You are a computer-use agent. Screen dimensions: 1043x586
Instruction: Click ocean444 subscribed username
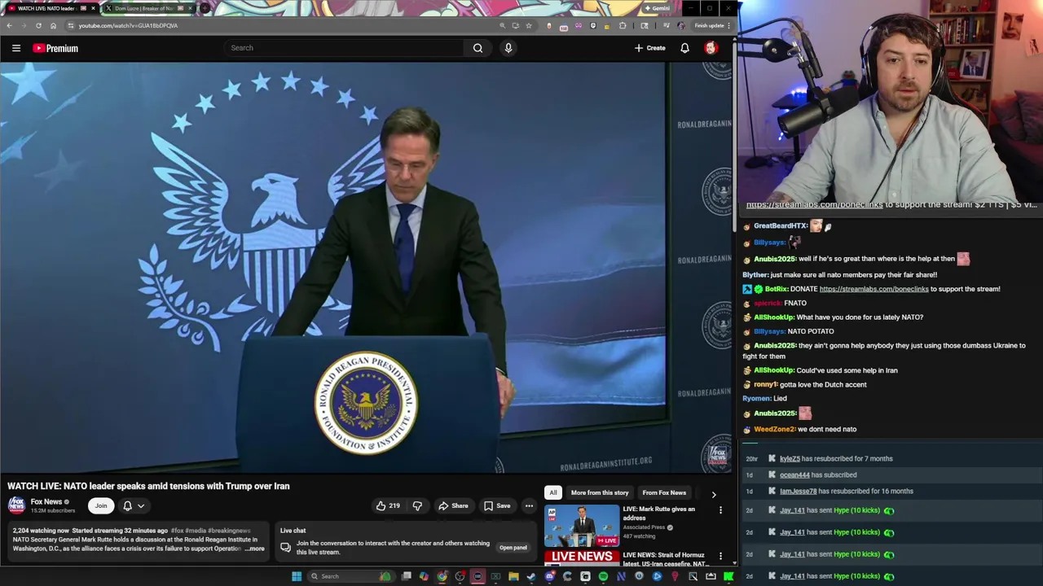[x=794, y=474]
